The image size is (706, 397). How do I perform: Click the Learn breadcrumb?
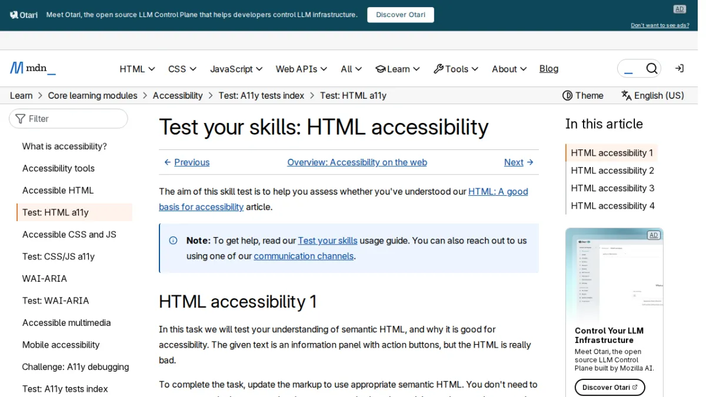tap(21, 95)
